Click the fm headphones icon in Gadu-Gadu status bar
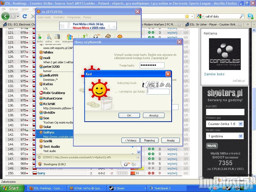 (127, 164)
